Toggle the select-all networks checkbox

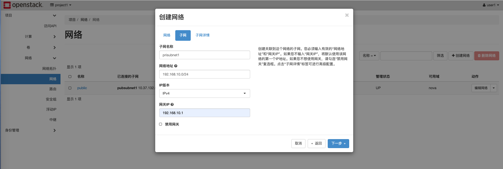point(70,77)
